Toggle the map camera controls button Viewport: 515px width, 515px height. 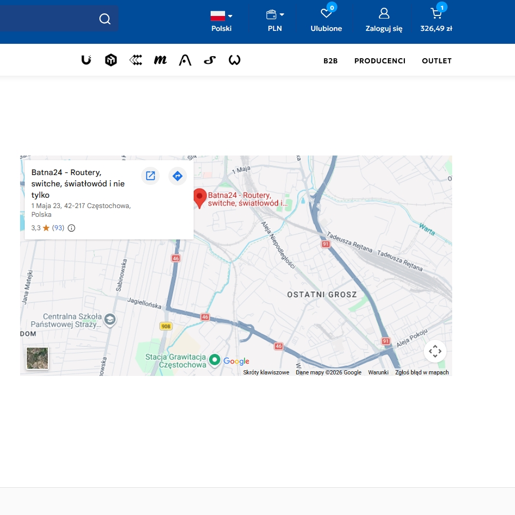435,351
